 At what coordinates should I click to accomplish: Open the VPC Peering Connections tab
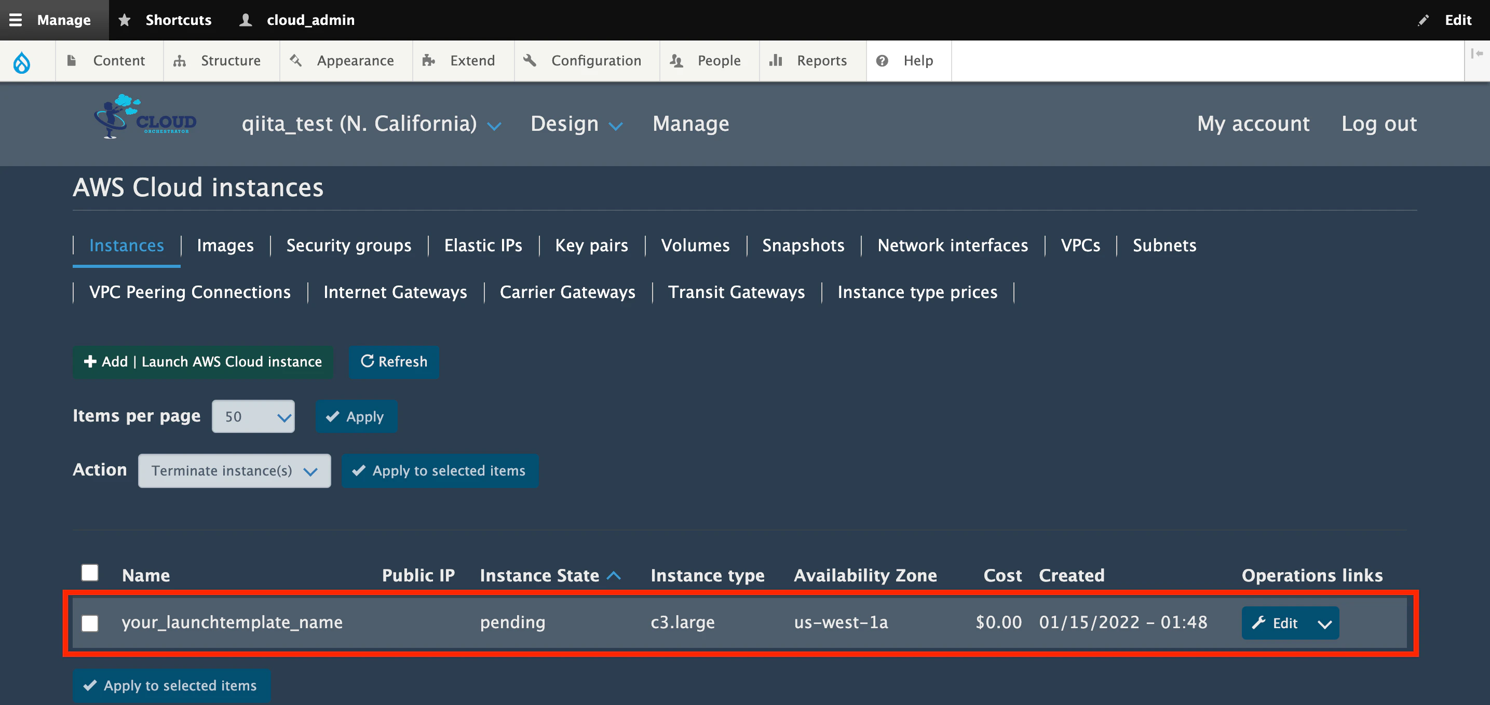pyautogui.click(x=189, y=292)
